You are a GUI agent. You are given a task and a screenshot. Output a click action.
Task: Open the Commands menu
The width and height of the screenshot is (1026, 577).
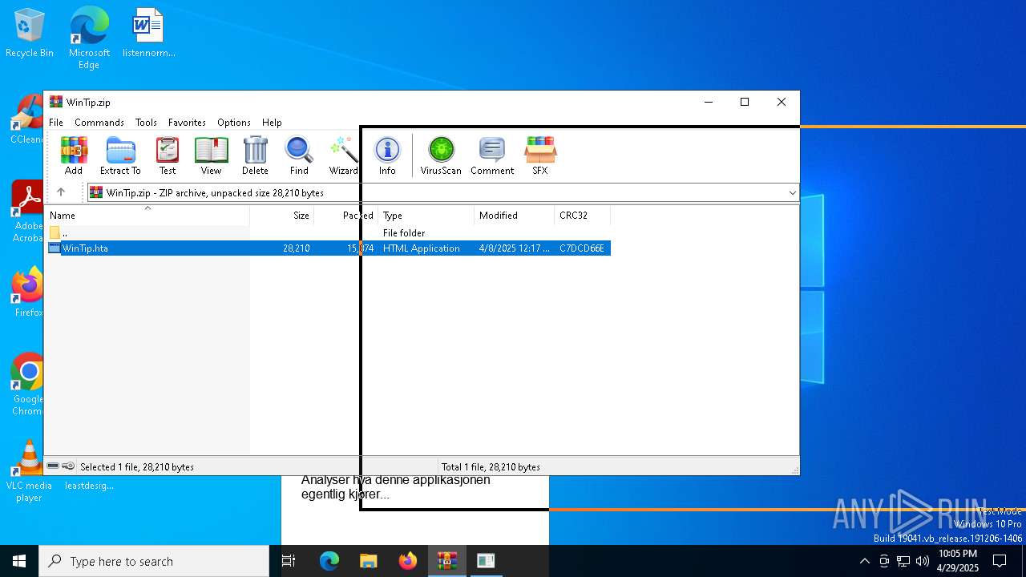[99, 123]
